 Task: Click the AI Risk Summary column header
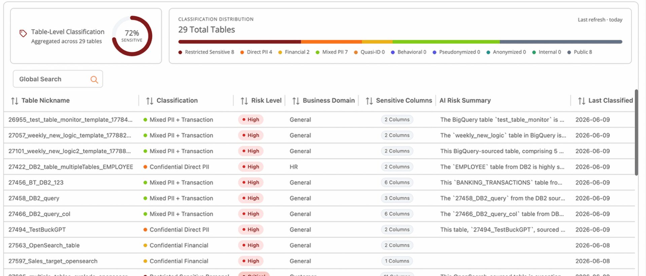click(x=465, y=101)
